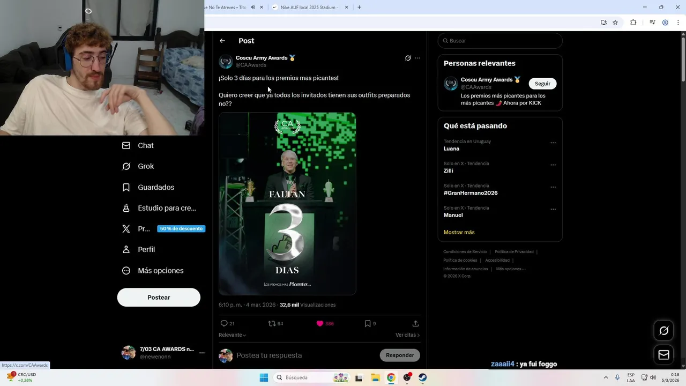The image size is (686, 386).
Task: Open Política de Privacidad footer link
Action: (x=514, y=251)
